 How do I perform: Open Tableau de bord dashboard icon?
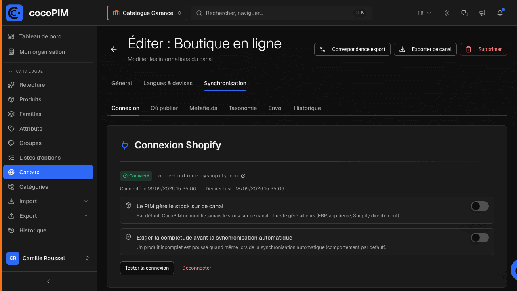coord(11,36)
